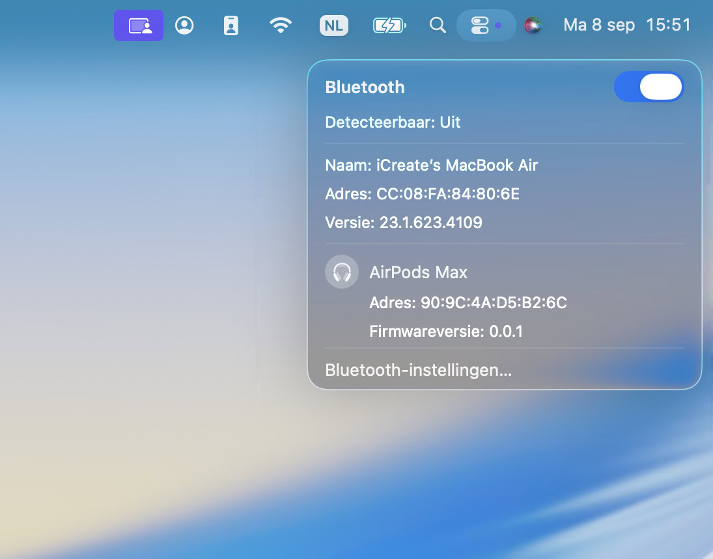Click the AirPods Max headphone icon
This screenshot has width=713, height=559.
(342, 272)
